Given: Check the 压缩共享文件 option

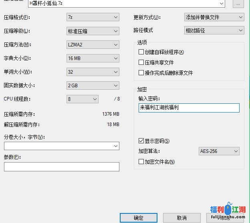Looking at the screenshot, I should click(x=141, y=62).
